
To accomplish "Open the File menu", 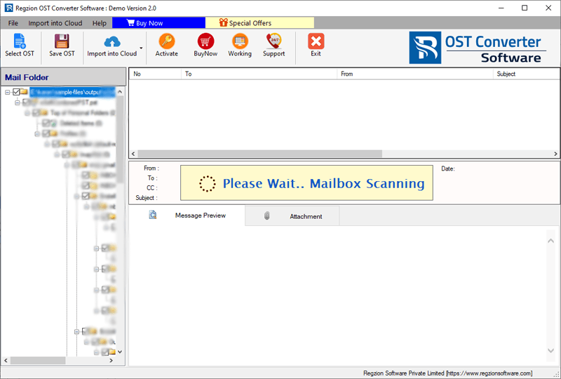I will pyautogui.click(x=13, y=23).
